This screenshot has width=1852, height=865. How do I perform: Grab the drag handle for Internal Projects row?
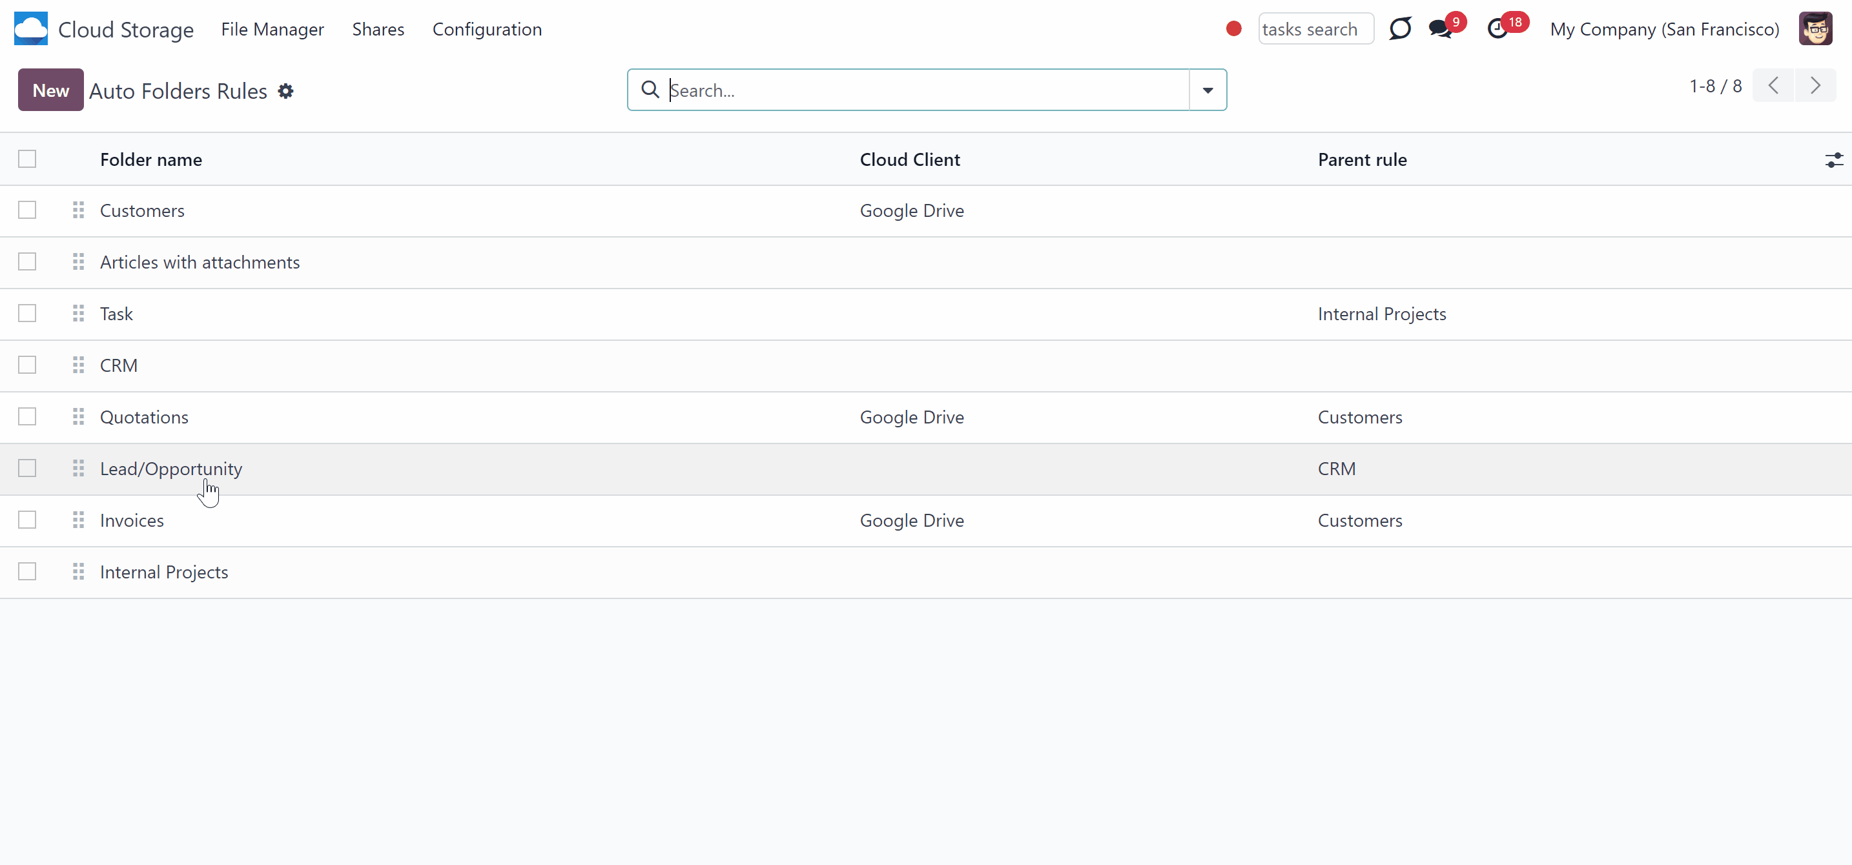tap(78, 573)
